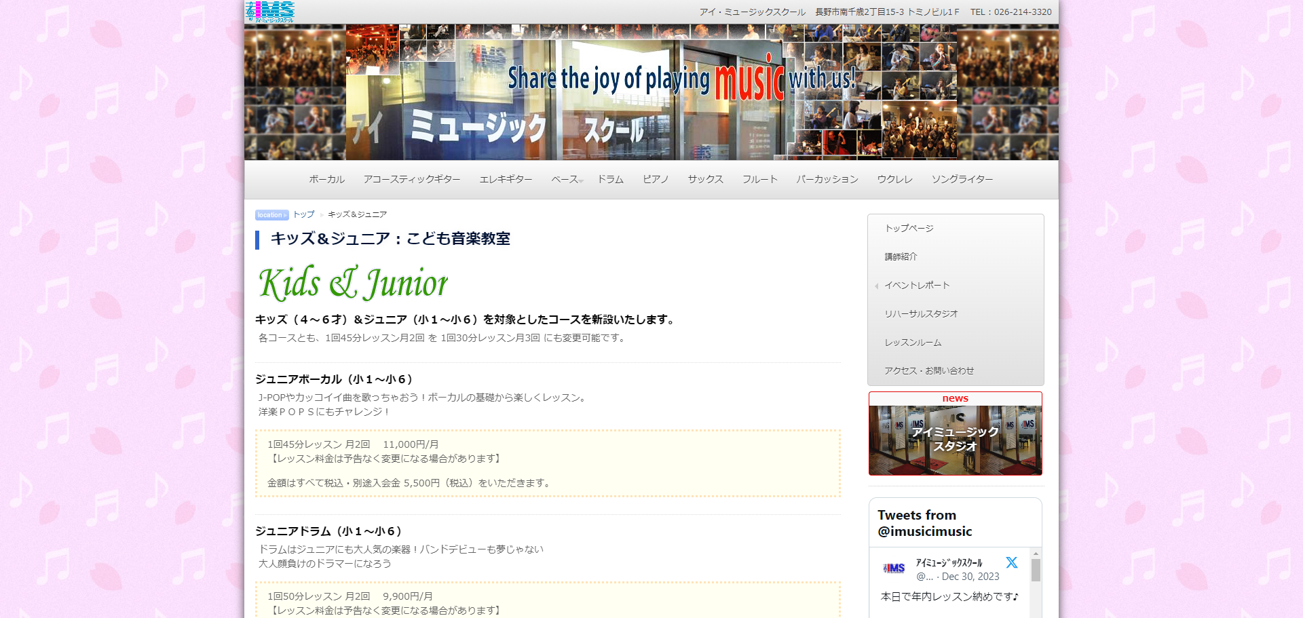
Task: Open the サックス course page
Action: (x=705, y=180)
